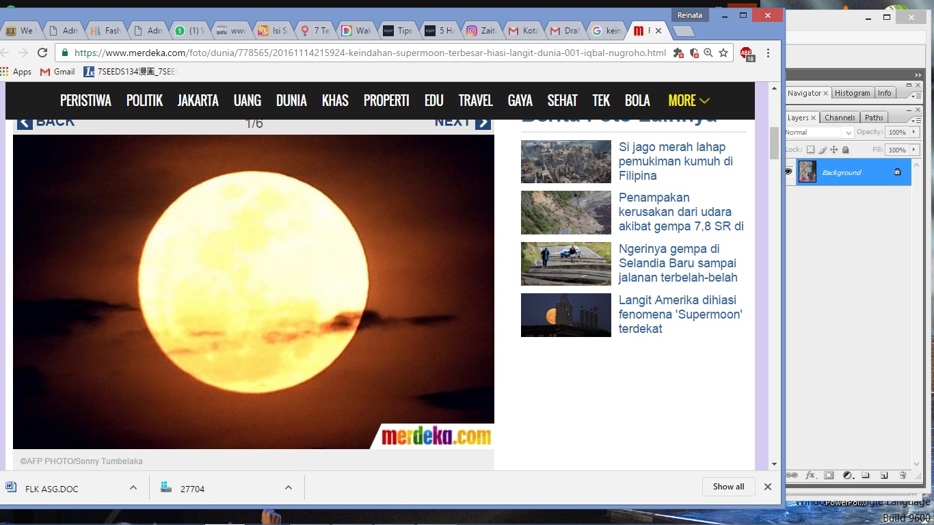The height and width of the screenshot is (525, 934).
Task: Create a new group folder in Layers panel
Action: (866, 475)
